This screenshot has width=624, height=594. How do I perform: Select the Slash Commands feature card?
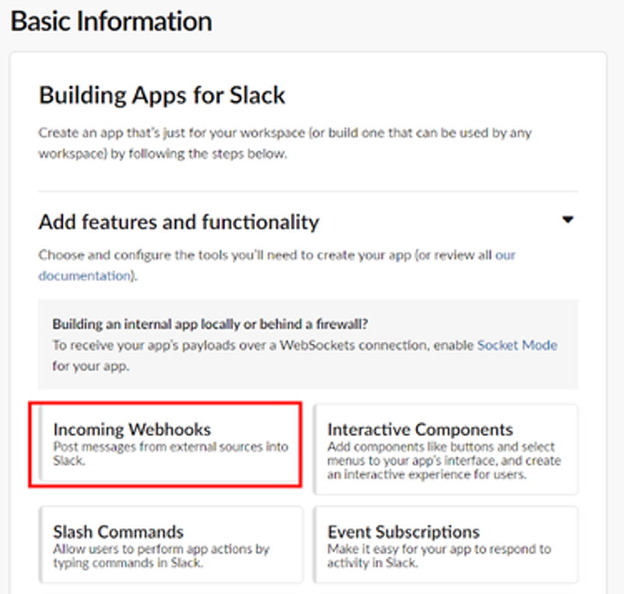coord(171,545)
